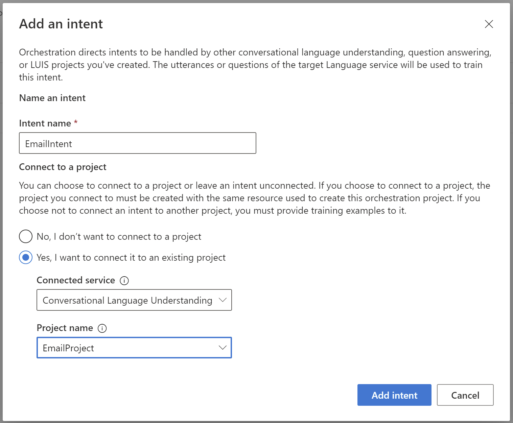513x423 pixels.
Task: Click the Connected service dropdown chevron arrow
Action: pos(223,300)
